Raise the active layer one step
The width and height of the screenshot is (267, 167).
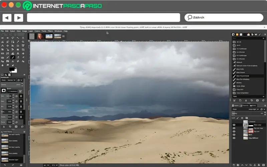point(242,165)
